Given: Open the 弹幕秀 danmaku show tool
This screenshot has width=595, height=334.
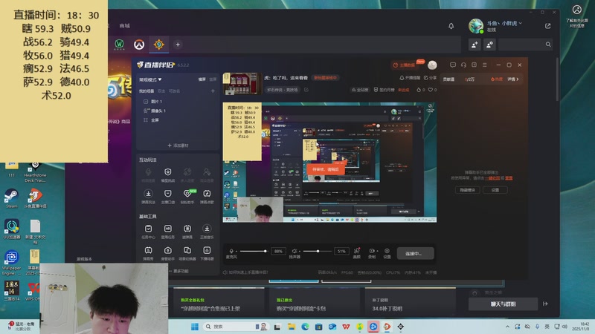Looking at the screenshot, I should [148, 253].
